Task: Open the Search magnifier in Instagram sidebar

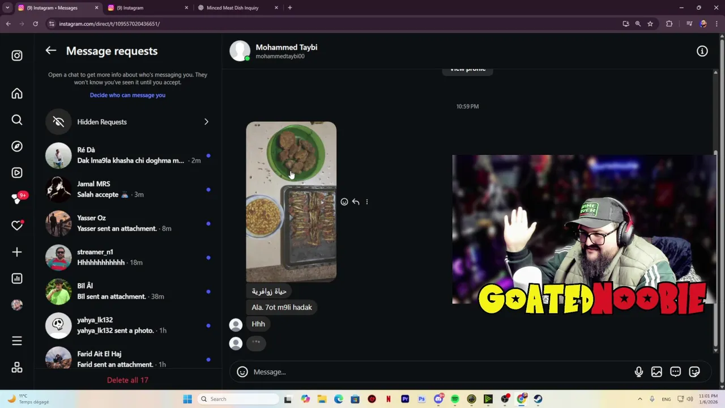Action: coord(17,120)
